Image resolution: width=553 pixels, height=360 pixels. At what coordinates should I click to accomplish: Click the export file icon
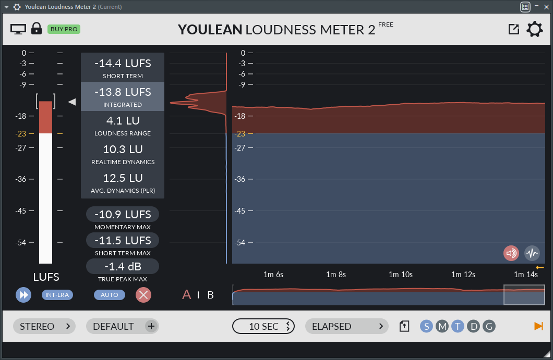point(404,326)
